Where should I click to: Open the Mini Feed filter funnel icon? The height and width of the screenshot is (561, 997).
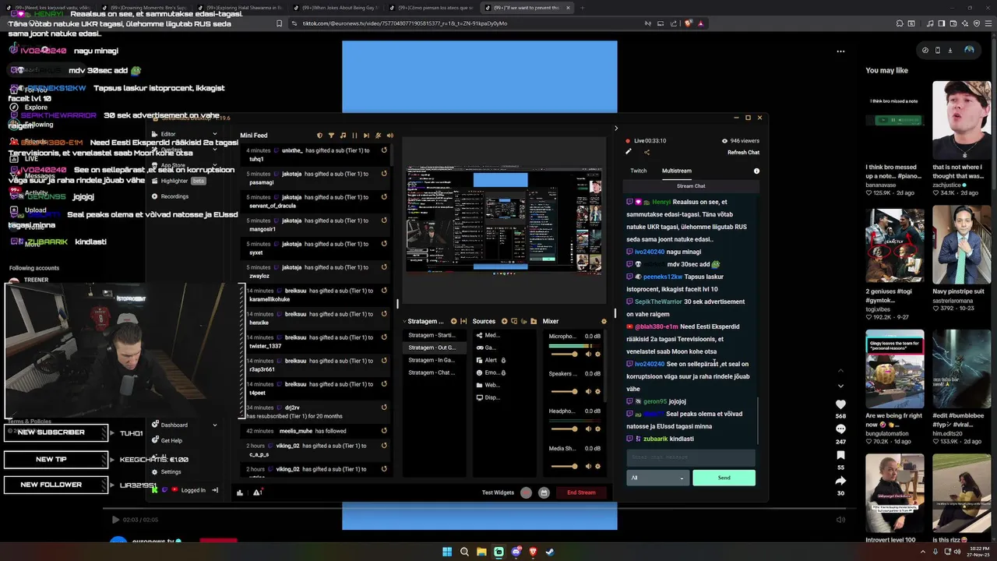point(331,136)
